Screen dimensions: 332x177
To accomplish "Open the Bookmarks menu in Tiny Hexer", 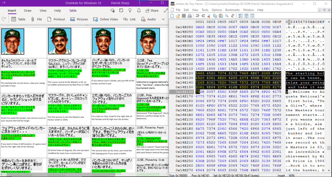I will [x=232, y=10].
